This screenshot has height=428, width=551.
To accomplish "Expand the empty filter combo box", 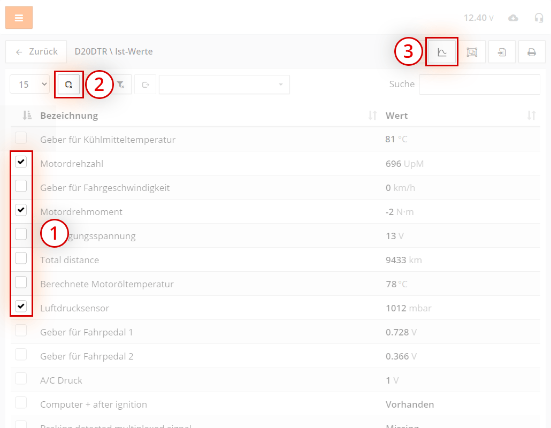I will [224, 85].
